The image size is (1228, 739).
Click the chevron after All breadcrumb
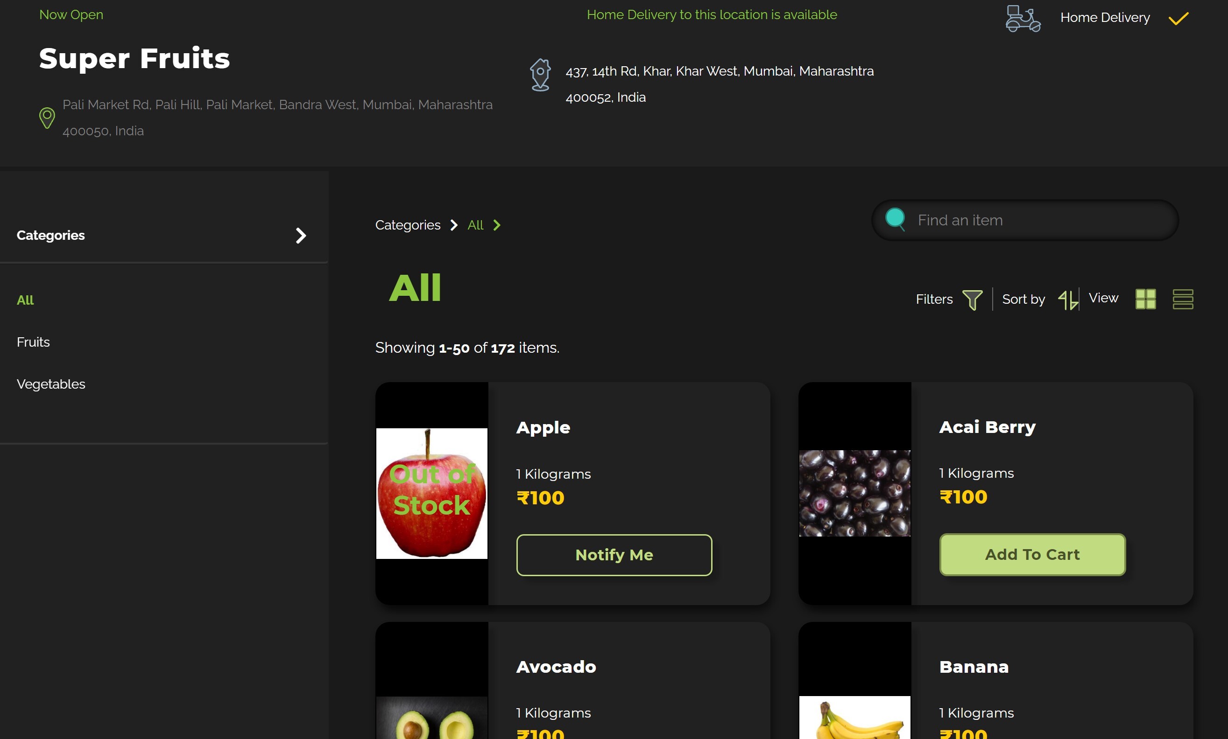pyautogui.click(x=496, y=225)
